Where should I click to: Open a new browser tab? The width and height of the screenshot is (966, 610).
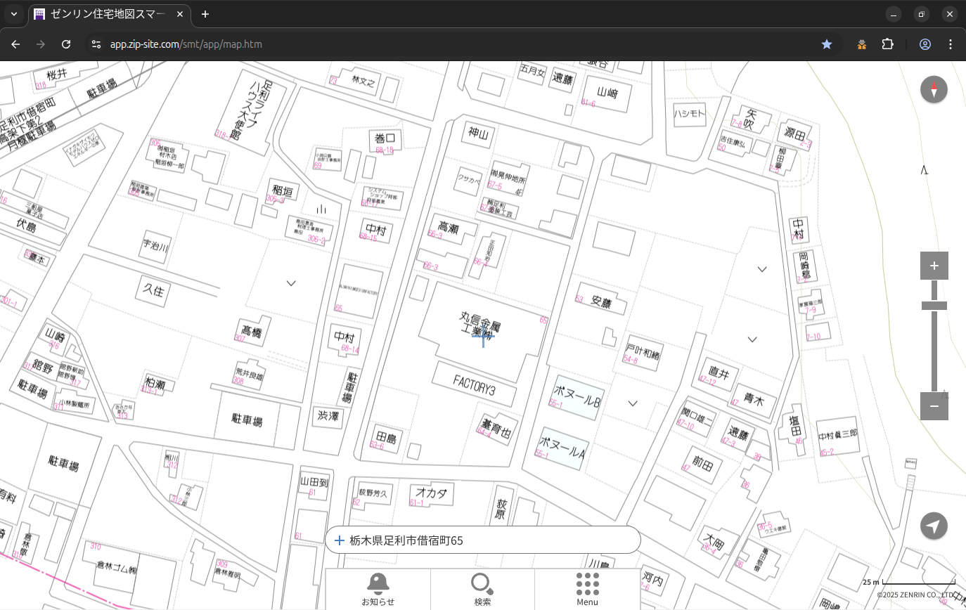pyautogui.click(x=205, y=14)
